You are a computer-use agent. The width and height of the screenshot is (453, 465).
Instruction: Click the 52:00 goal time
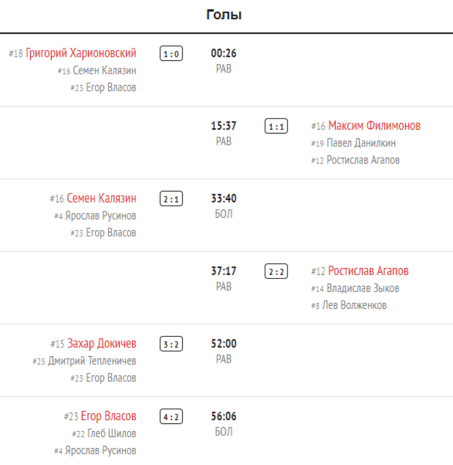(x=223, y=343)
